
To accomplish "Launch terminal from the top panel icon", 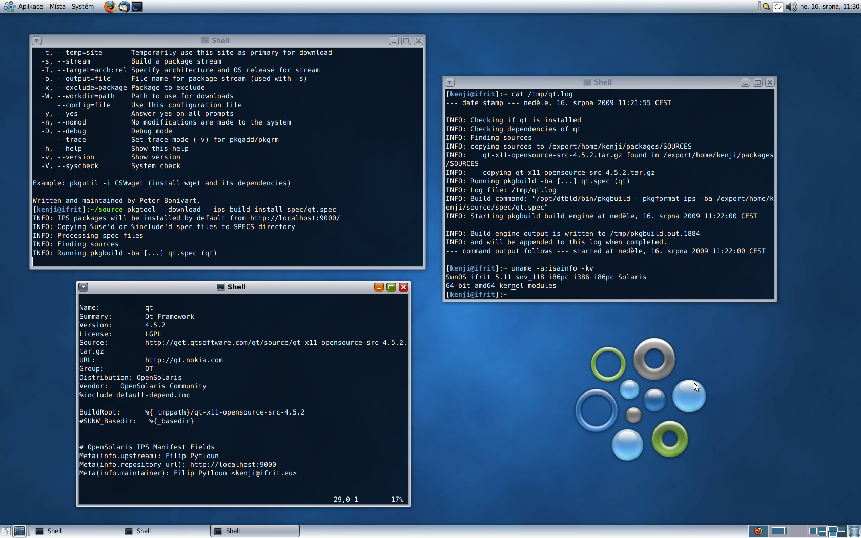I will coord(137,7).
